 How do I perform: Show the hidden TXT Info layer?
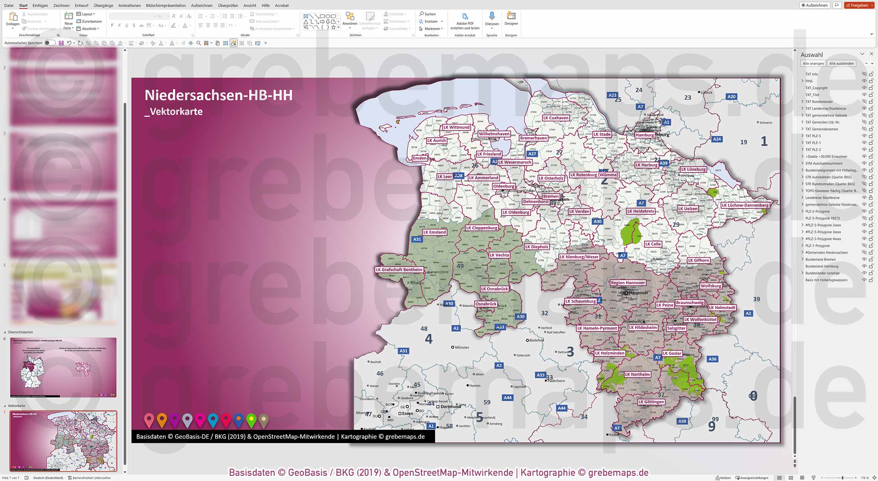coord(864,74)
